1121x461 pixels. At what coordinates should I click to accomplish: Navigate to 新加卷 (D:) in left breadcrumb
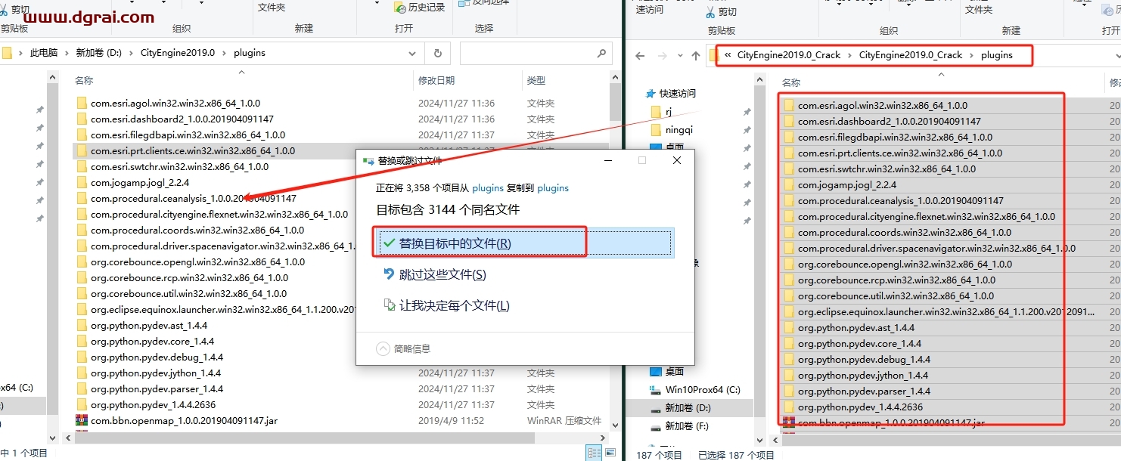tap(98, 53)
